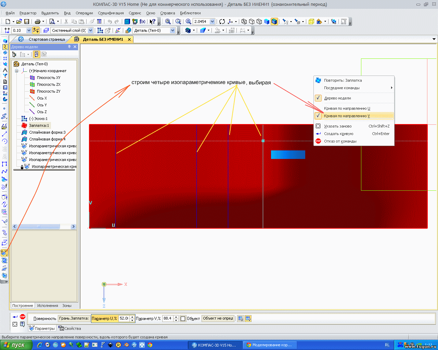The height and width of the screenshot is (350, 438).
Task: Select shaded without edges display mode
Action: point(267,22)
